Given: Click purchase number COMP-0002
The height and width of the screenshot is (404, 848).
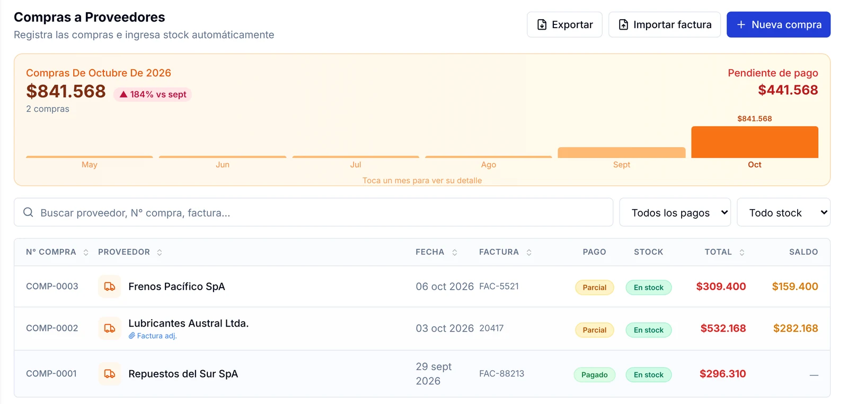Looking at the screenshot, I should click(x=52, y=328).
